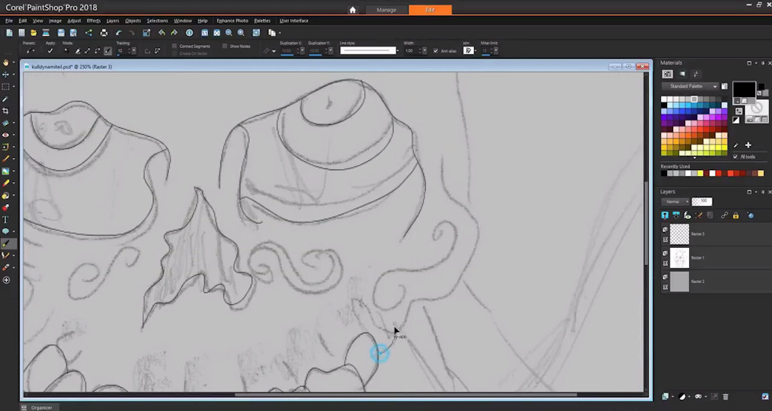Redo the action green arrow
This screenshot has height=411, width=772.
pos(174,33)
